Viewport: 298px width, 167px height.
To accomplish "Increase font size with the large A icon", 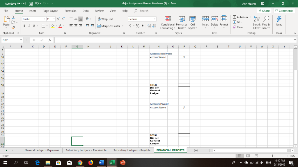I will click(58, 19).
